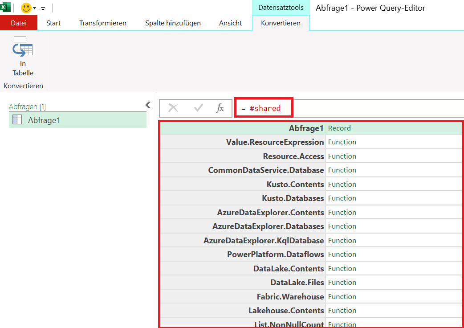This screenshot has width=464, height=328.
Task: Open the Quick Access Toolbar customize menu
Action: (43, 8)
